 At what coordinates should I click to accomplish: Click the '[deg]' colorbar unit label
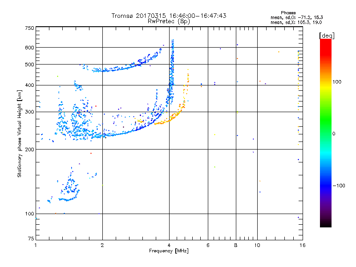[x=327, y=36]
